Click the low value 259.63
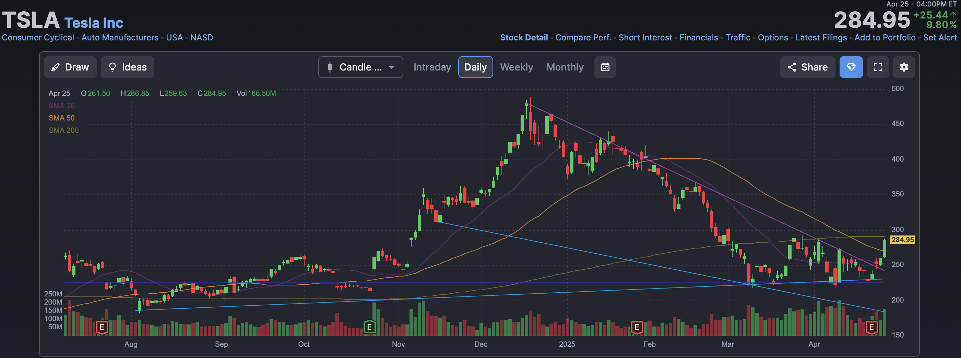This screenshot has height=358, width=961. pos(176,93)
